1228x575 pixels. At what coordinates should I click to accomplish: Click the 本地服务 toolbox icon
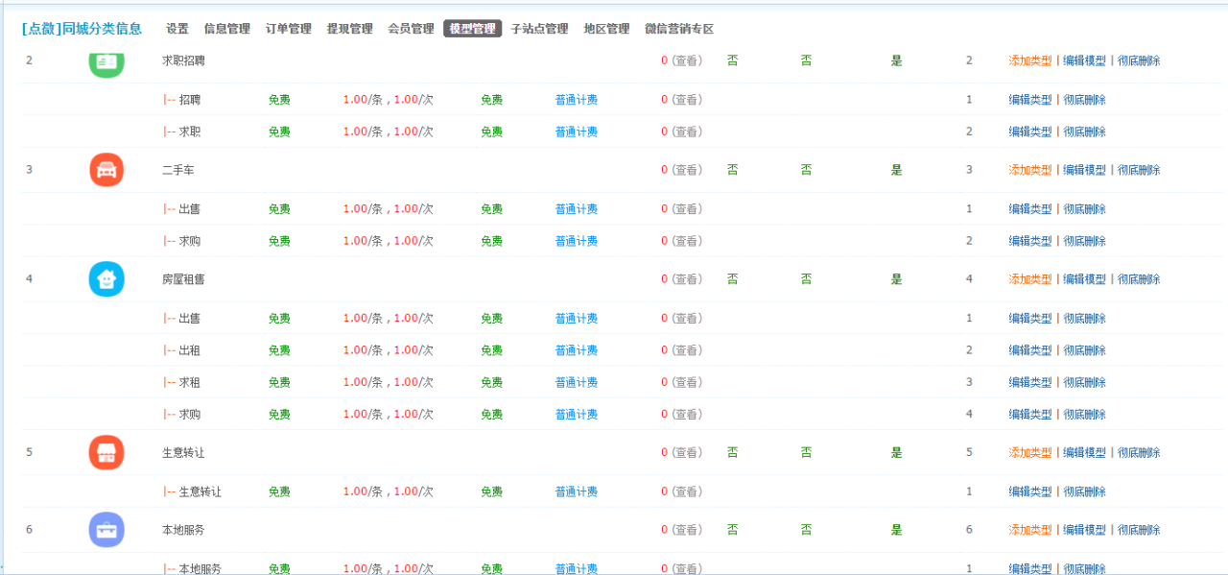click(x=106, y=529)
